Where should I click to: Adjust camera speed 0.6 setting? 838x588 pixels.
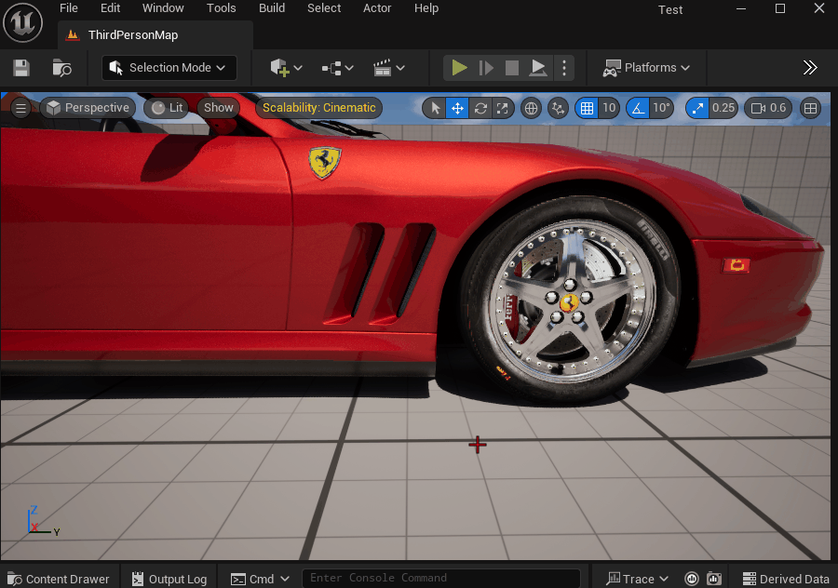768,109
